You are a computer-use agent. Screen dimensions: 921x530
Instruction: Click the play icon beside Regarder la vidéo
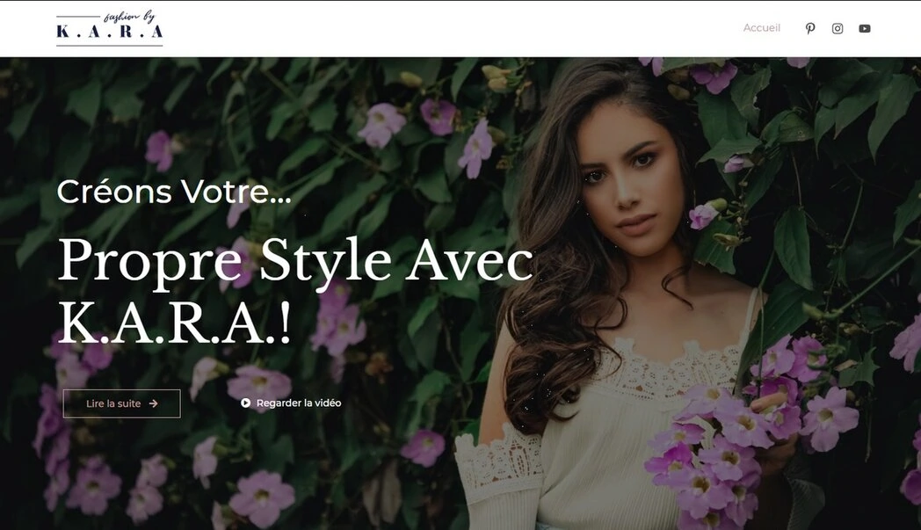(245, 403)
